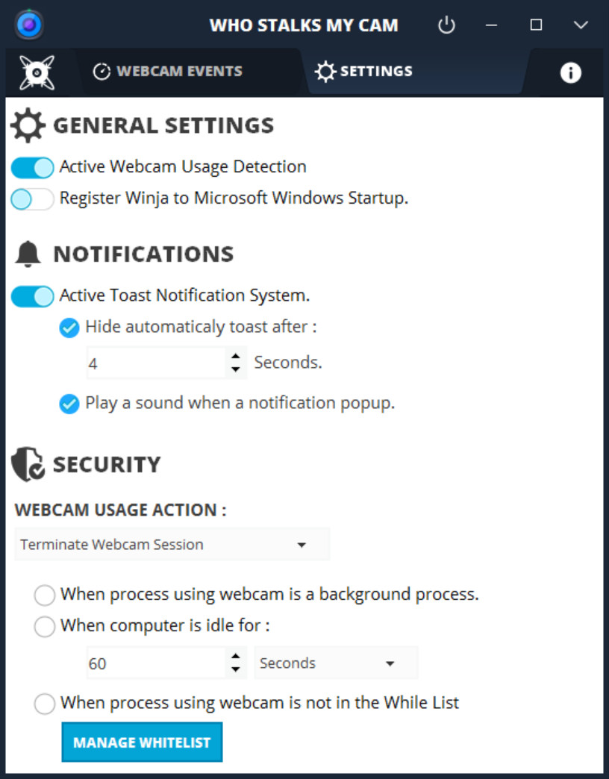The width and height of the screenshot is (609, 779).
Task: Disable Active Webcam Usage Detection toggle
Action: point(32,167)
